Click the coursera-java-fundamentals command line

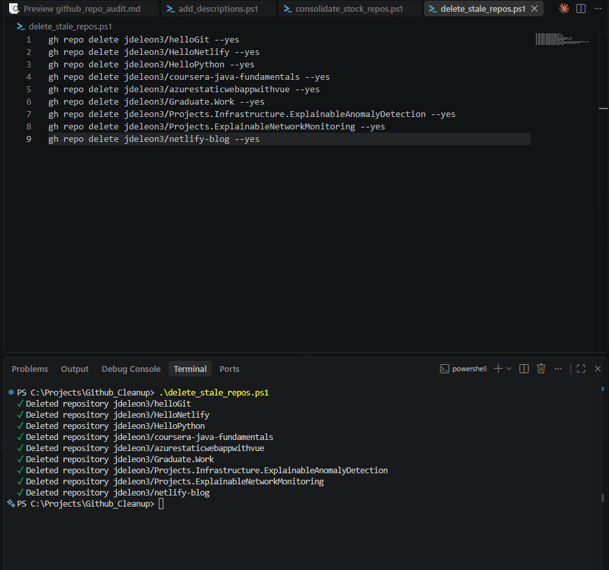click(189, 77)
